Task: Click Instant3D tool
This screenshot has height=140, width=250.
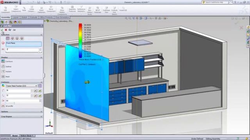Action: coord(123,9)
